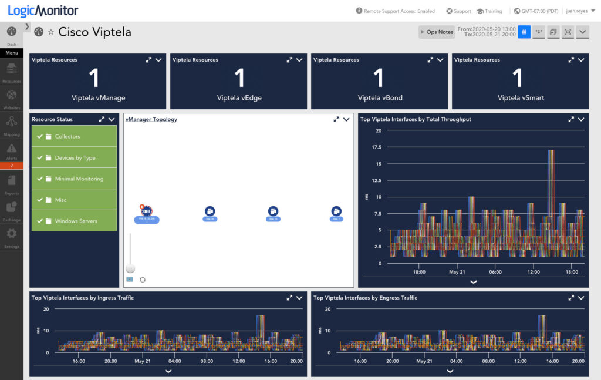Toggle the minimap in the topology view
This screenshot has width=601, height=380.
pos(130,280)
